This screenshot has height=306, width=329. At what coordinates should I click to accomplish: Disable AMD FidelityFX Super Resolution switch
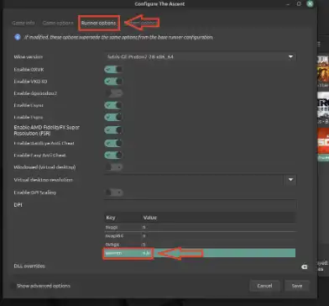tap(113, 130)
